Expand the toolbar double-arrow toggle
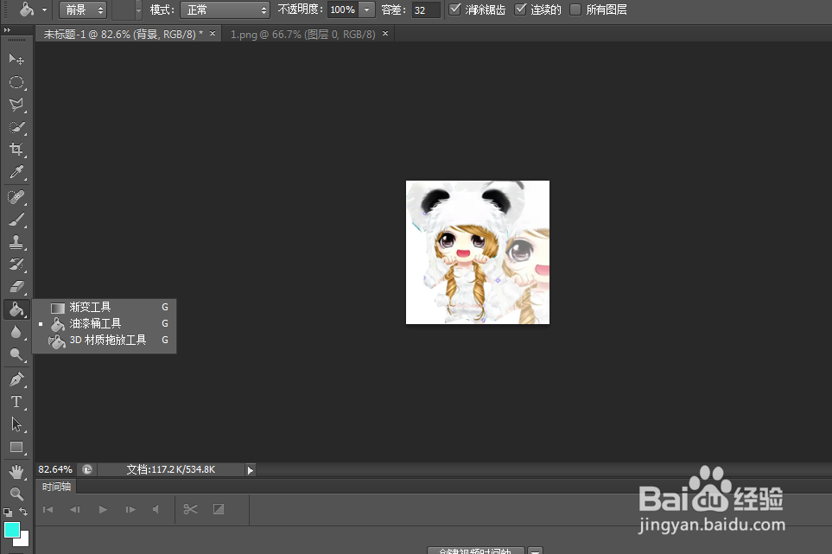This screenshot has height=554, width=832. point(7,30)
